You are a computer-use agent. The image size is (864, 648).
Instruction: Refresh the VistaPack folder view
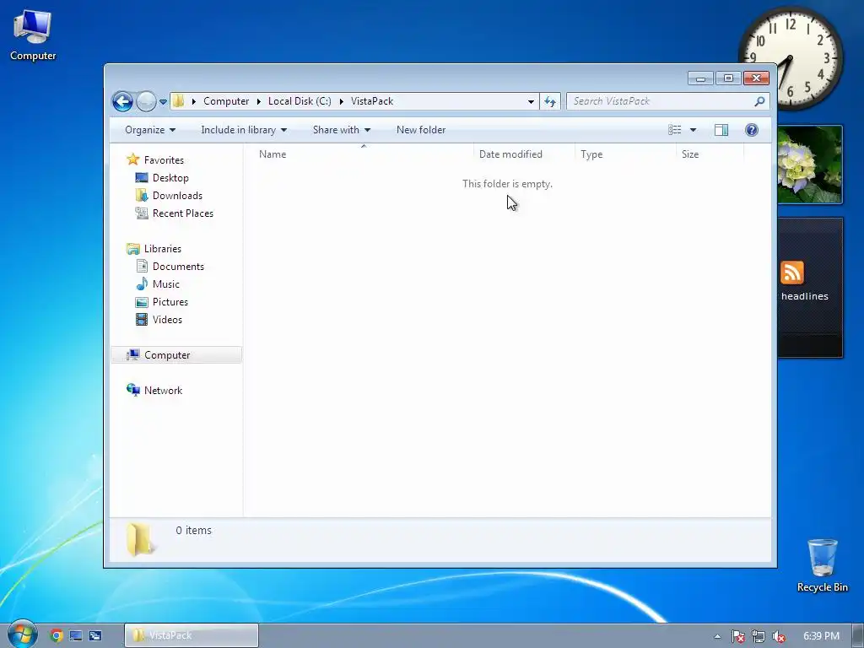(x=550, y=101)
